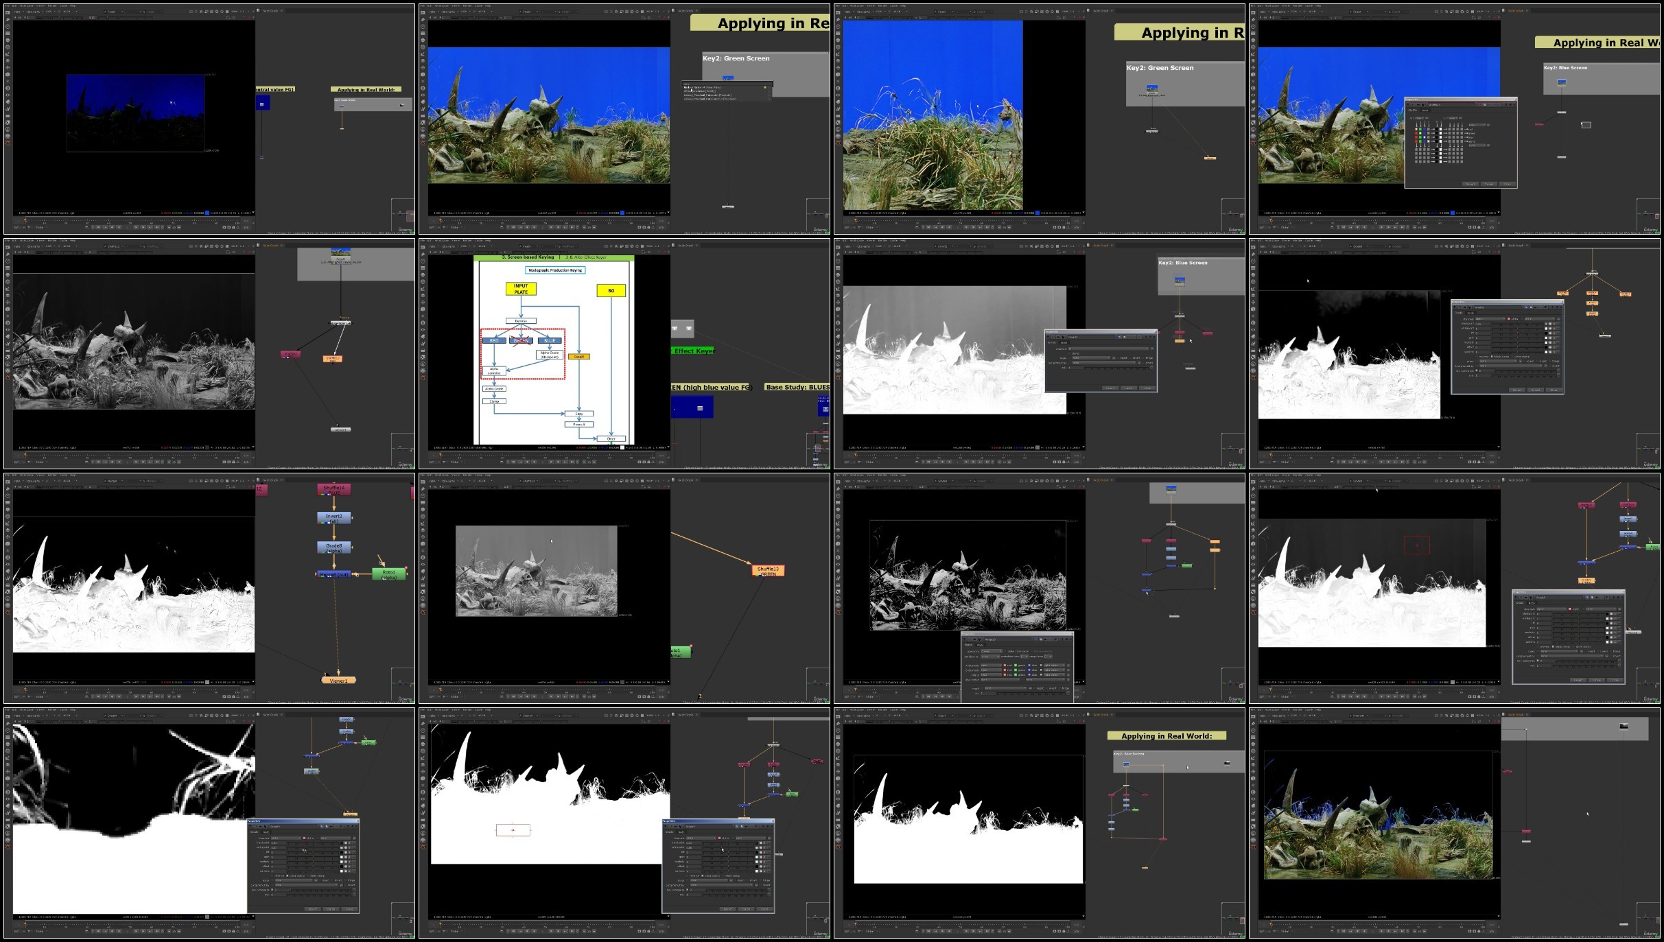Click Time clock toolbar icon beside dark blue viewer
Screen dimensions: 1664x942
tap(8, 26)
